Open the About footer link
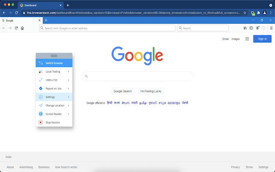Viewport: 275px width, 172px height. (x=10, y=167)
